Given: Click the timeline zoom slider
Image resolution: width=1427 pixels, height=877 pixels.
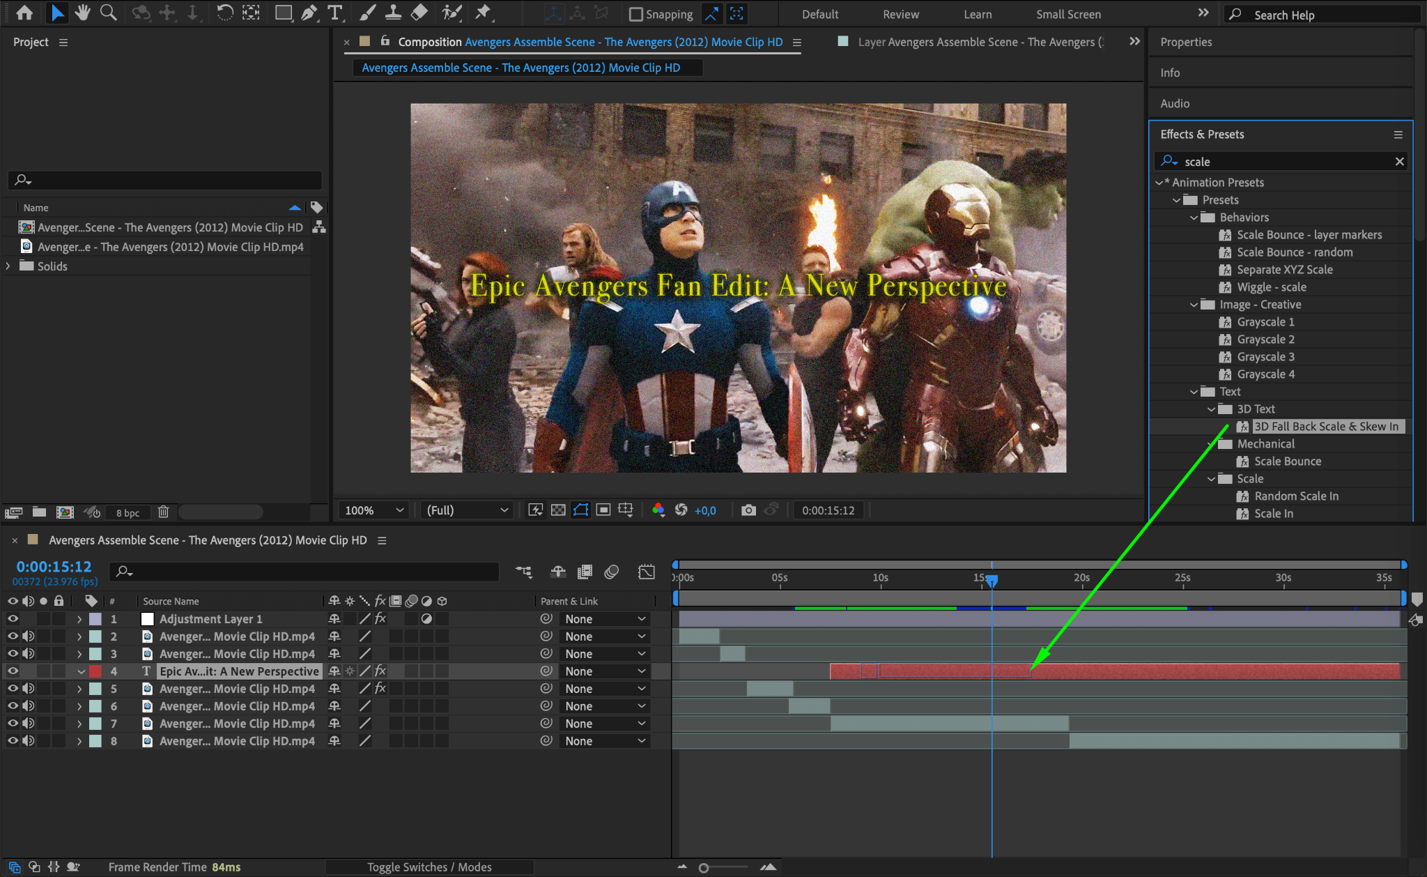Looking at the screenshot, I should coord(704,868).
